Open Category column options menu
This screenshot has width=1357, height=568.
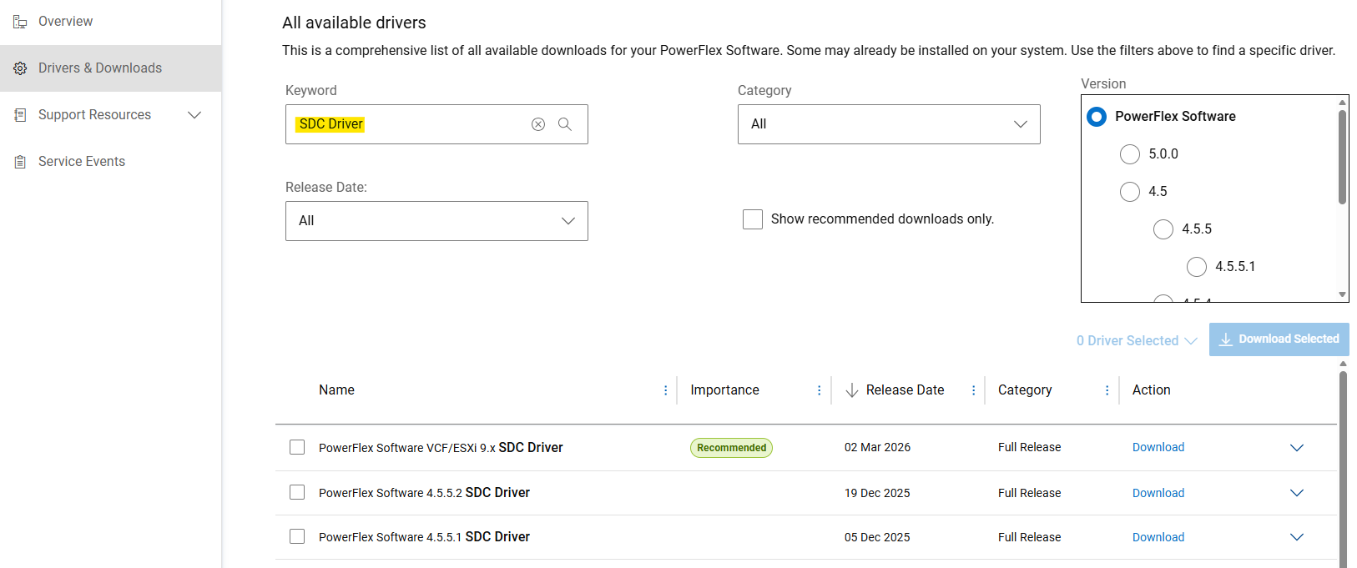(x=1107, y=390)
